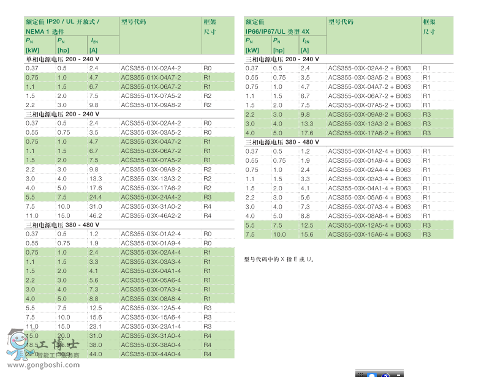Viewport: 484px width, 377px height.
Task: Select ACS355-03X-13A3-2 + B063 row code
Action: [369, 124]
